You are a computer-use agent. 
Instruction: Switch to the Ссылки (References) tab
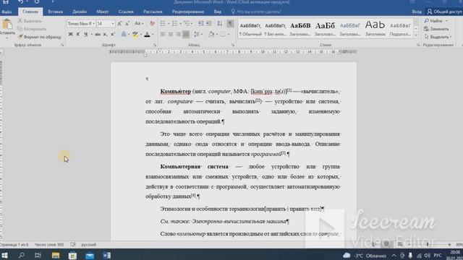tap(126, 12)
